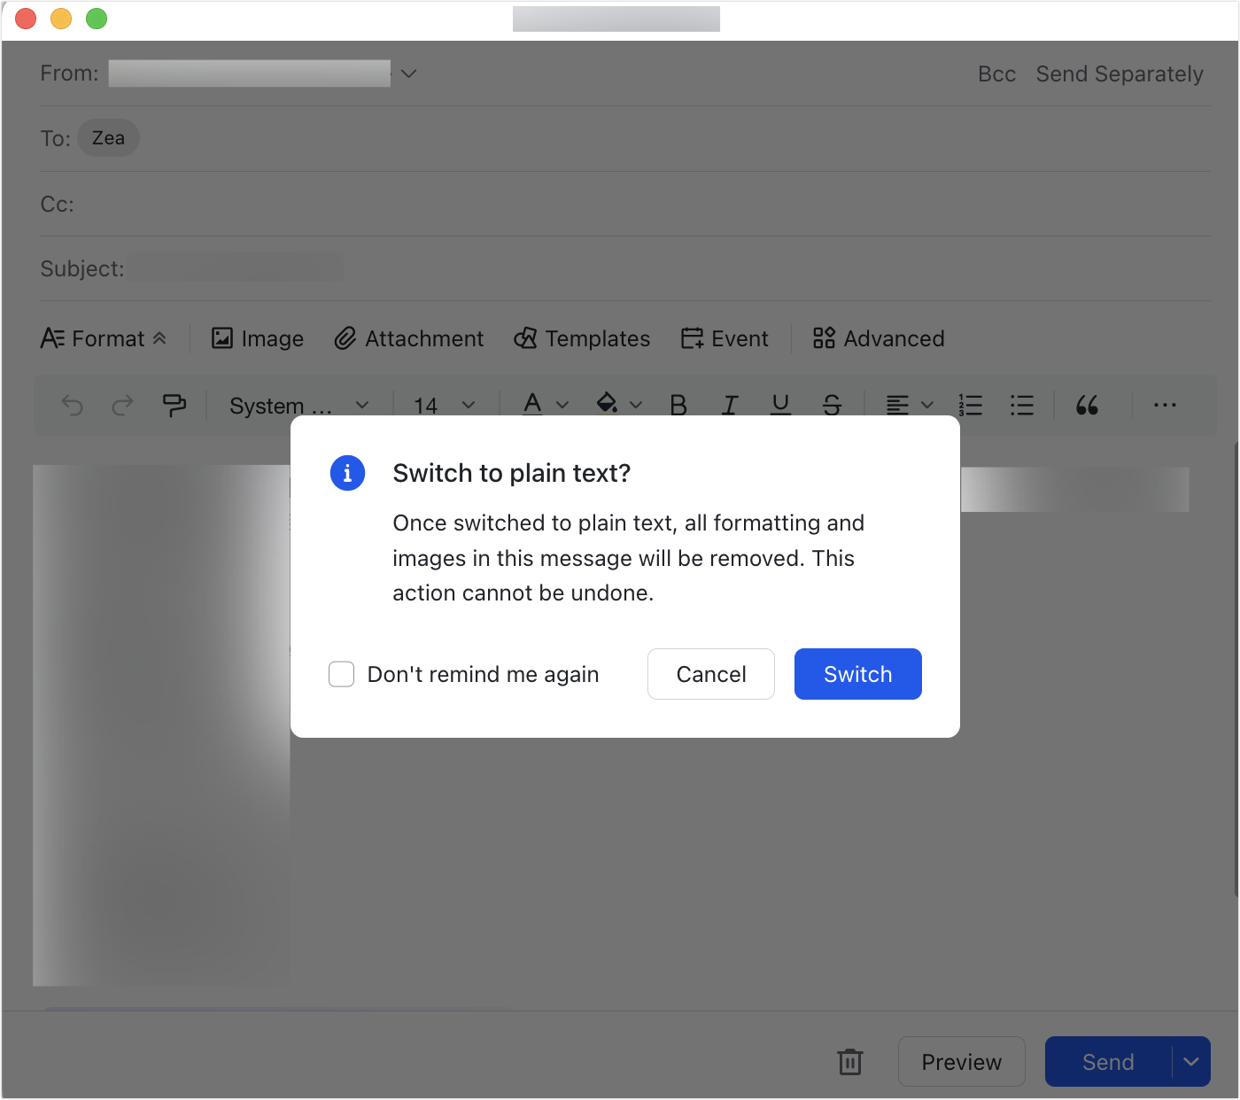1240x1100 pixels.
Task: Open the text color picker
Action: (541, 405)
